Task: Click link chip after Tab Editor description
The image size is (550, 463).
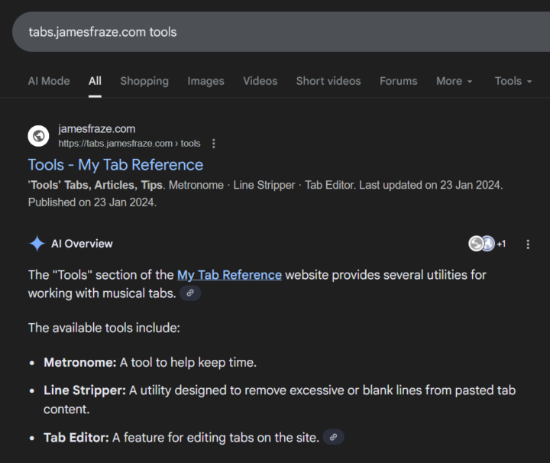Action: 333,438
